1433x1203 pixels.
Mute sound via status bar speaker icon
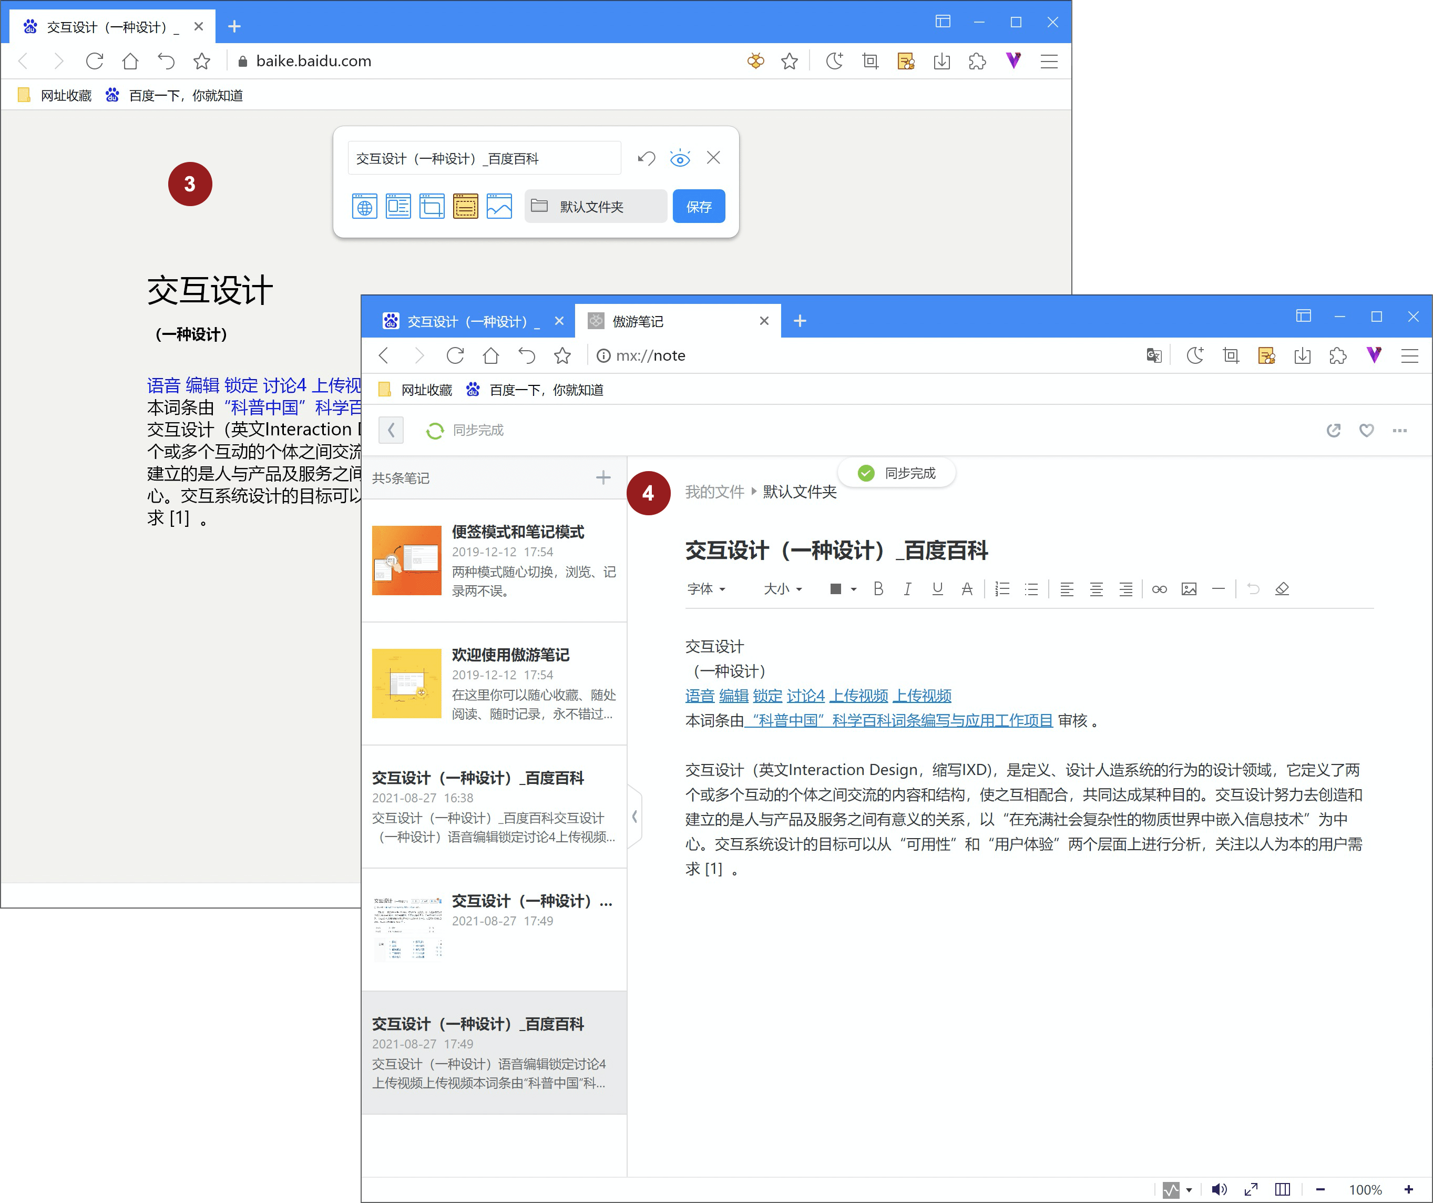pyautogui.click(x=1219, y=1189)
